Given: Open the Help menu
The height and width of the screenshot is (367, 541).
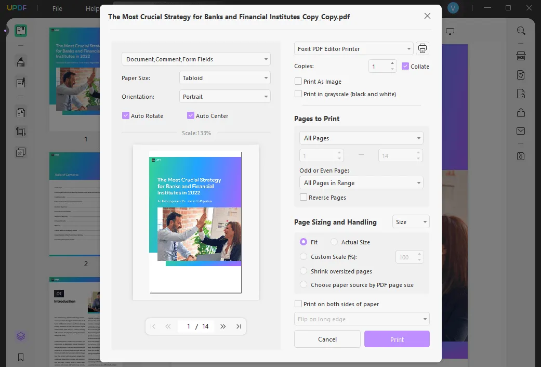Looking at the screenshot, I should [92, 8].
